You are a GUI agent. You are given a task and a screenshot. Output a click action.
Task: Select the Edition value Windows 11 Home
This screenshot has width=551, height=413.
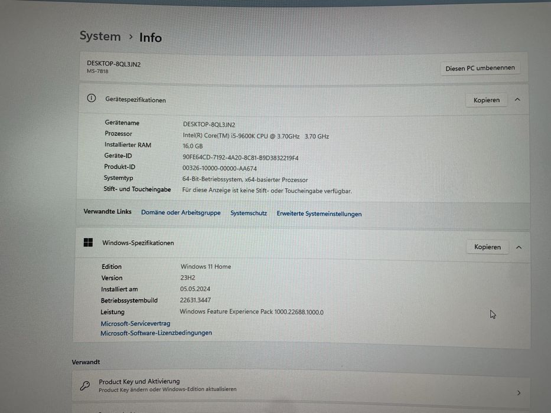click(206, 267)
